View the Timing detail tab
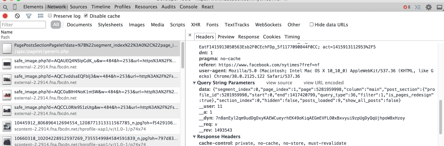The image size is (444, 146). point(292,37)
